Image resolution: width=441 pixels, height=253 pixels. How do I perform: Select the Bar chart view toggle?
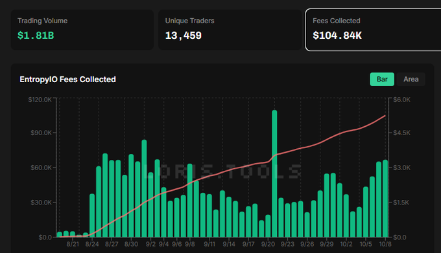click(x=382, y=80)
